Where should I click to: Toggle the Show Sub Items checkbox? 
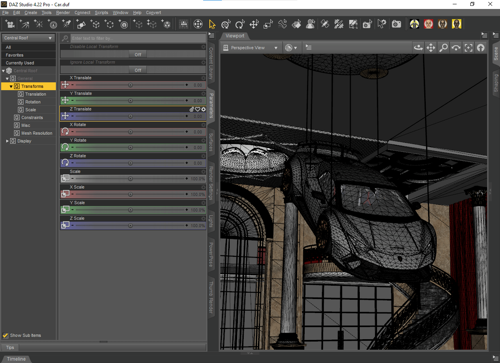(5, 335)
